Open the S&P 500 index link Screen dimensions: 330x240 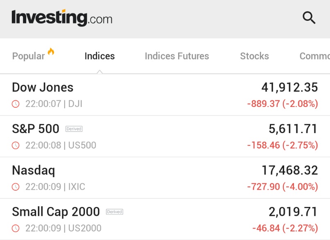click(x=36, y=129)
